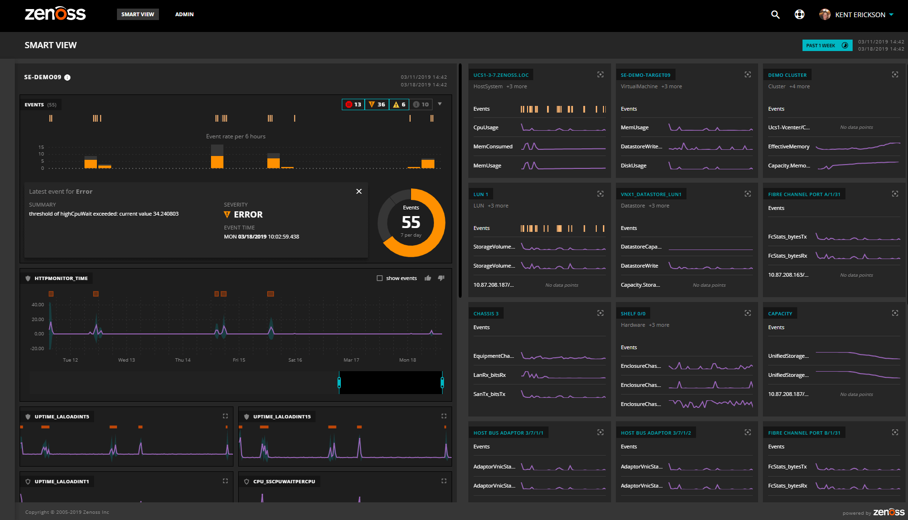Open the SHELF 0/0 title link
The image size is (908, 520).
[x=633, y=313]
